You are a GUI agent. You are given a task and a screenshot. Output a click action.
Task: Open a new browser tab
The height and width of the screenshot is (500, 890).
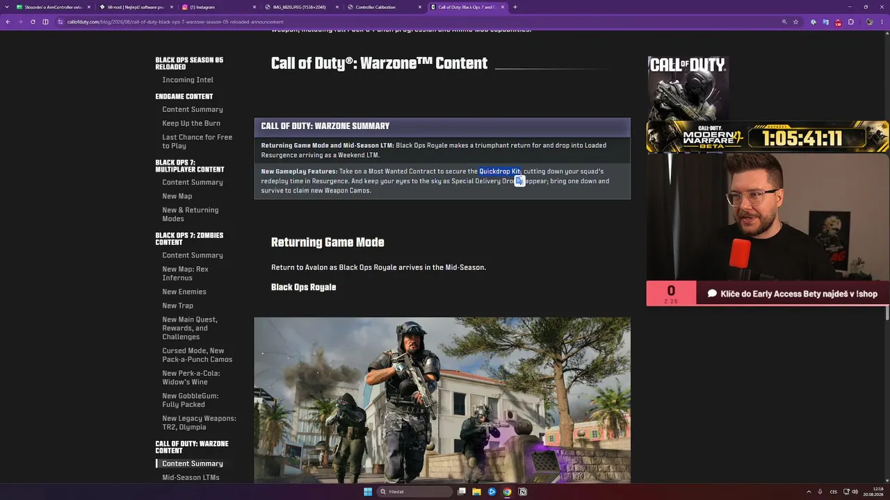click(x=515, y=7)
